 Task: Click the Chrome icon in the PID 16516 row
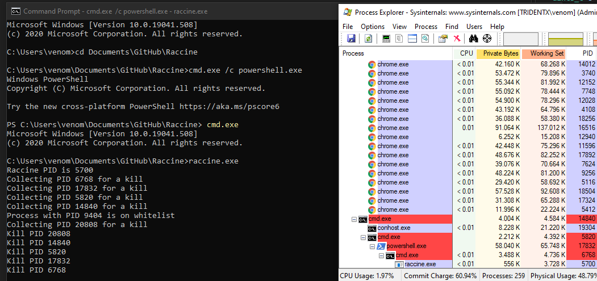click(x=372, y=128)
